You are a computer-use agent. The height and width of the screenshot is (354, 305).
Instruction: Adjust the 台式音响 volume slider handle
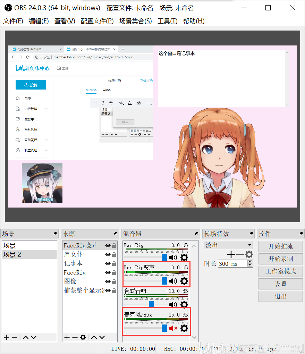tap(152, 304)
